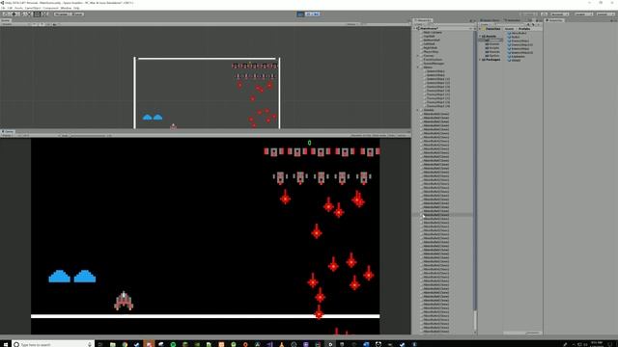The height and width of the screenshot is (347, 618).
Task: Select the Hand tool in Unity toolbar
Action: coord(6,14)
